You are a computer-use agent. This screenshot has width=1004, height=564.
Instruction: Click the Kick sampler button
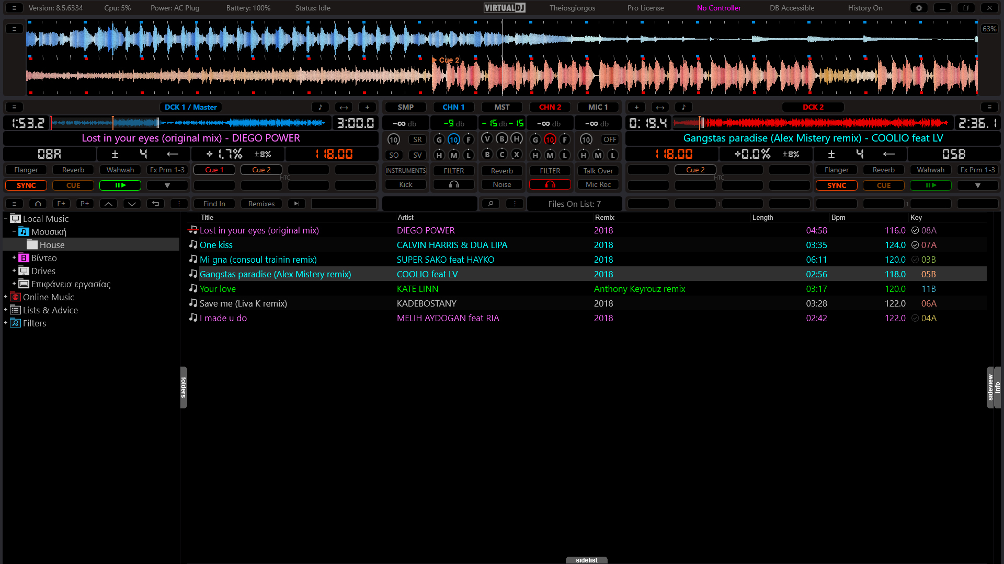406,184
